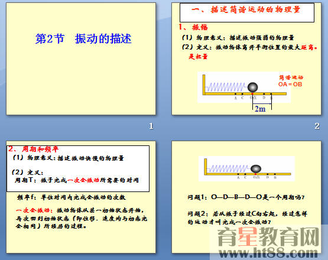The height and width of the screenshot is (260, 328).
Task: Click the spring-ball diagram on slide 4
Action: point(246,168)
